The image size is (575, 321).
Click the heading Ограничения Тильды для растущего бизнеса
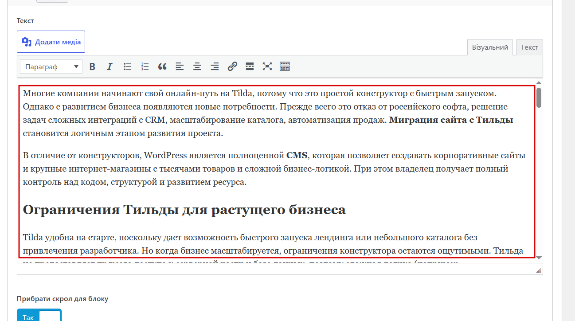coord(184,210)
